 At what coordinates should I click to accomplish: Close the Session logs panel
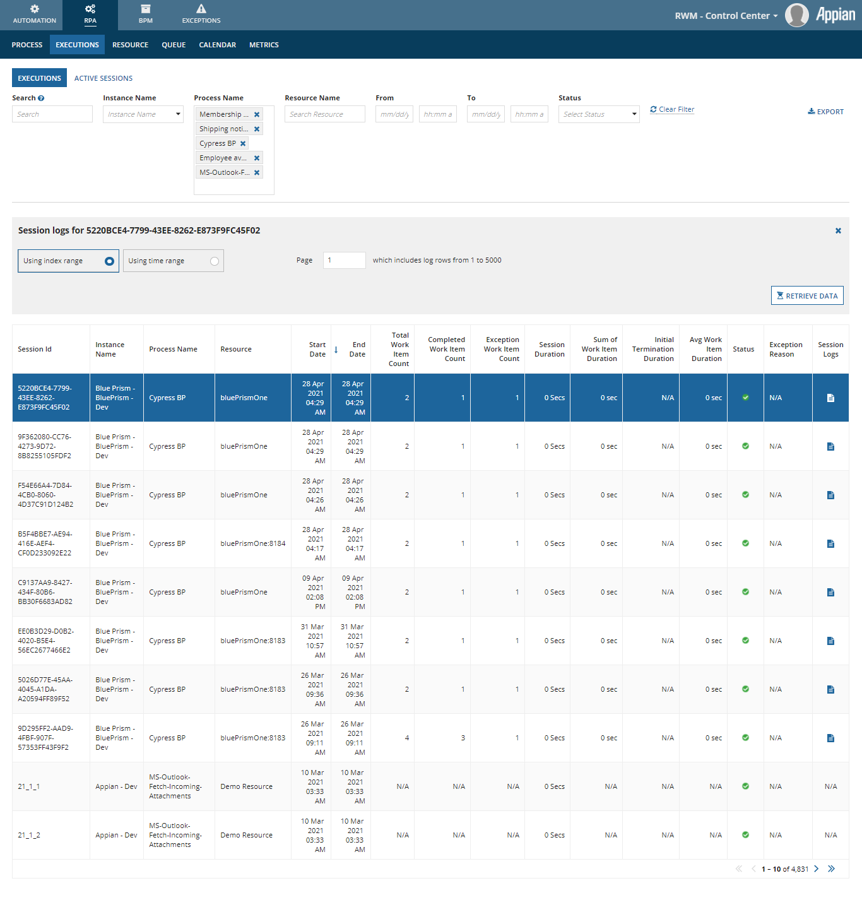click(x=838, y=230)
